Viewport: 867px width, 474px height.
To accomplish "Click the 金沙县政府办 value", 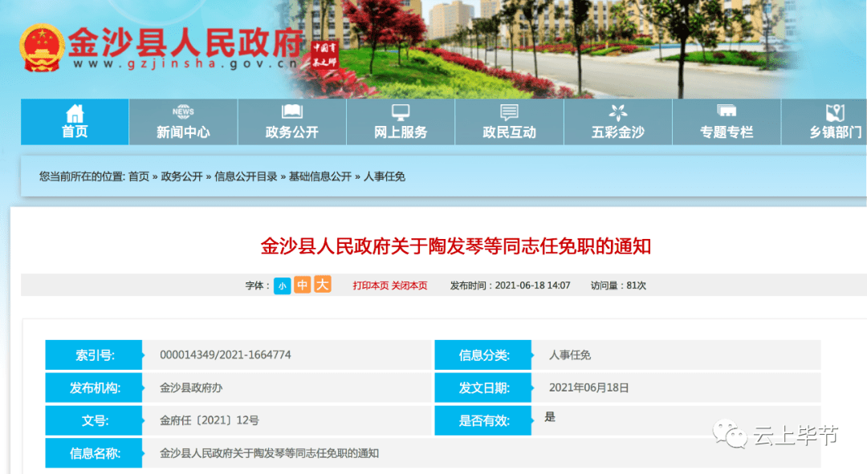I will pyautogui.click(x=191, y=388).
